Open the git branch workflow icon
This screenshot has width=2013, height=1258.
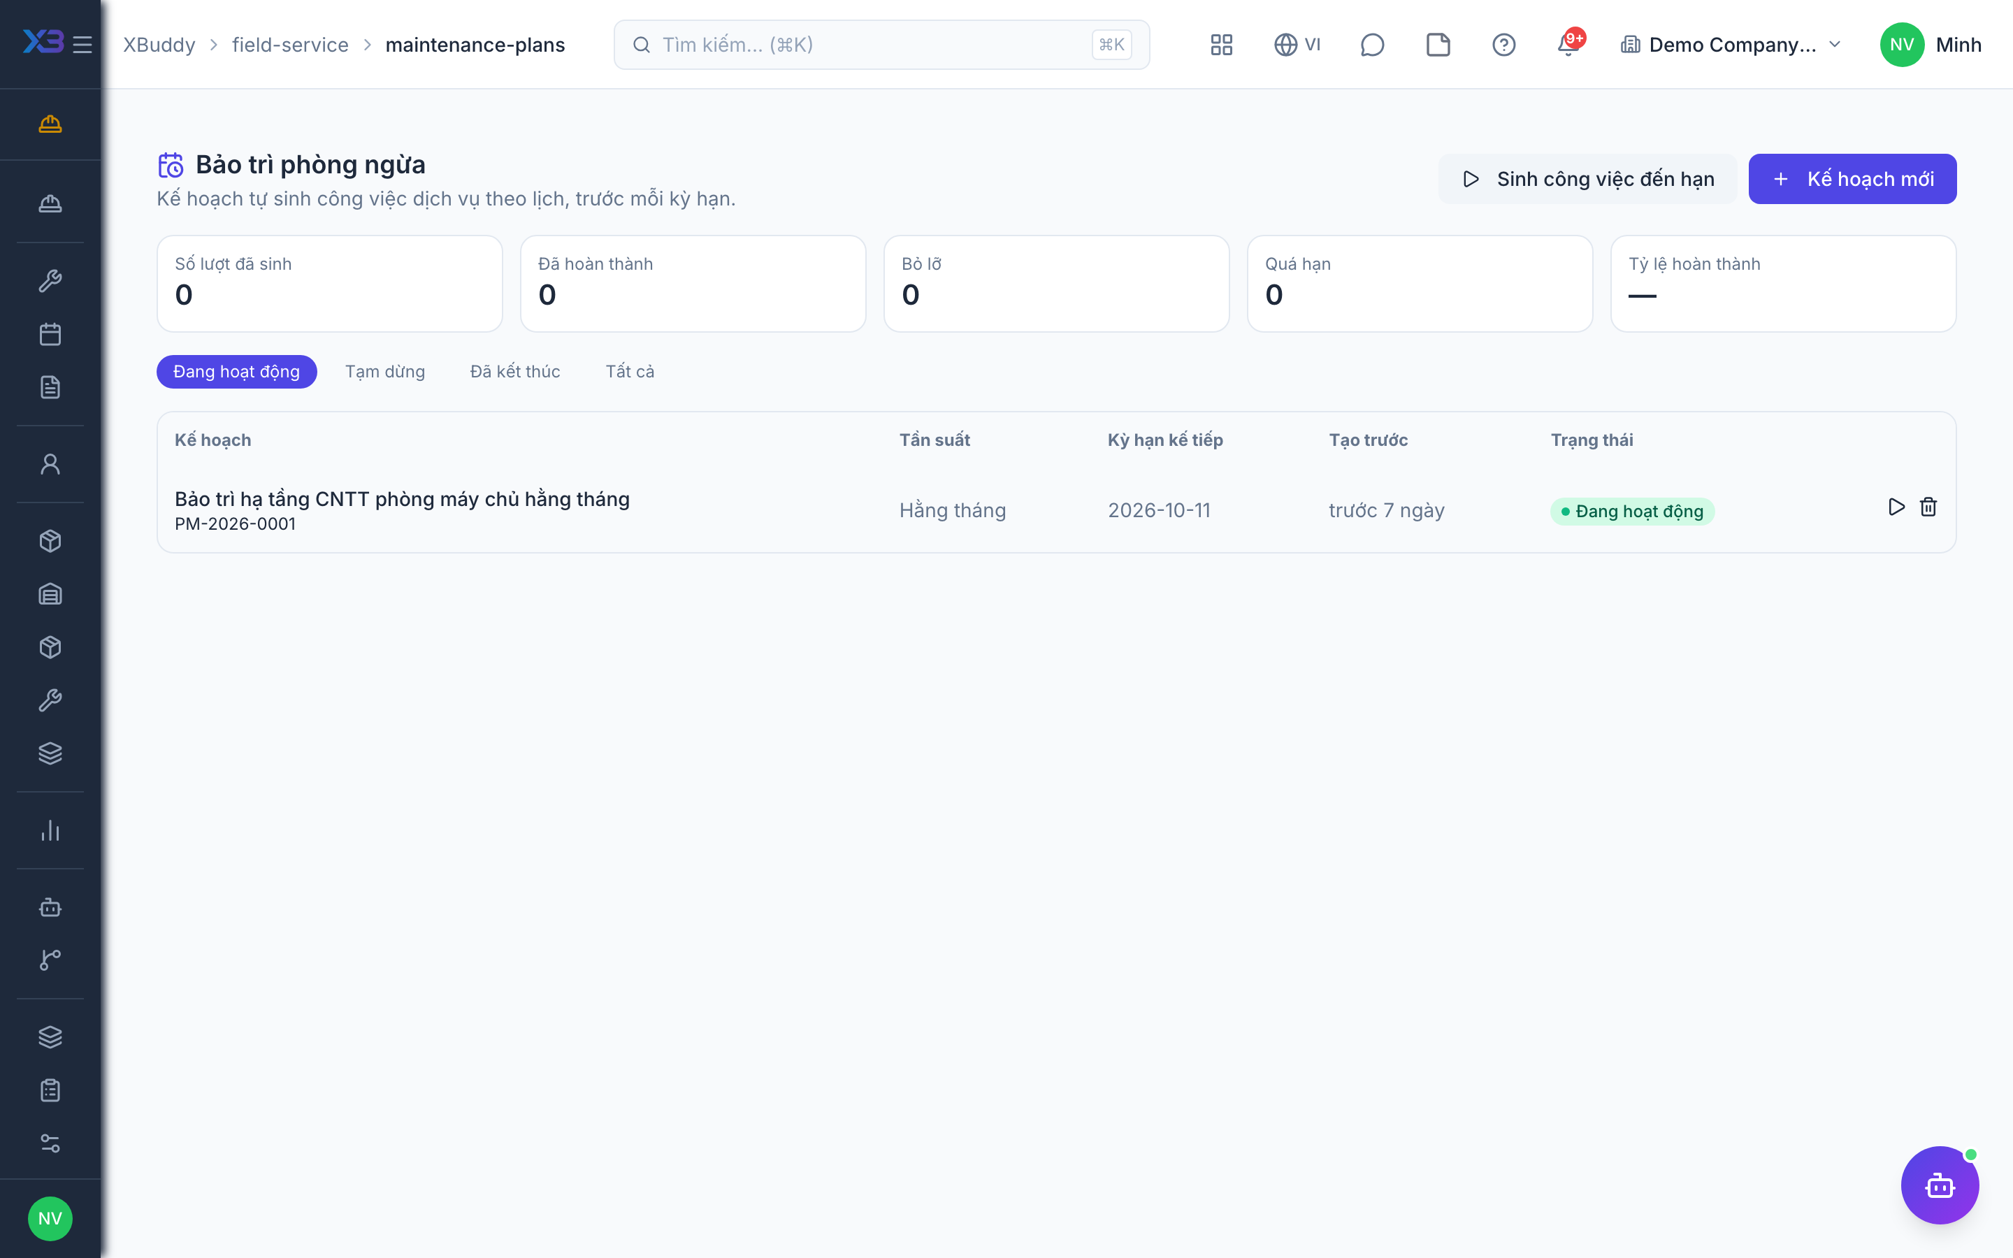tap(50, 960)
